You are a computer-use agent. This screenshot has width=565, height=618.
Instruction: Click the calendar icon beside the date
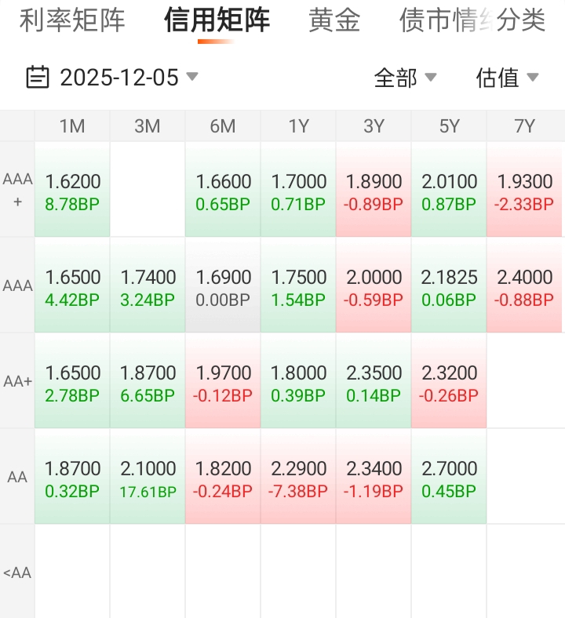click(37, 77)
